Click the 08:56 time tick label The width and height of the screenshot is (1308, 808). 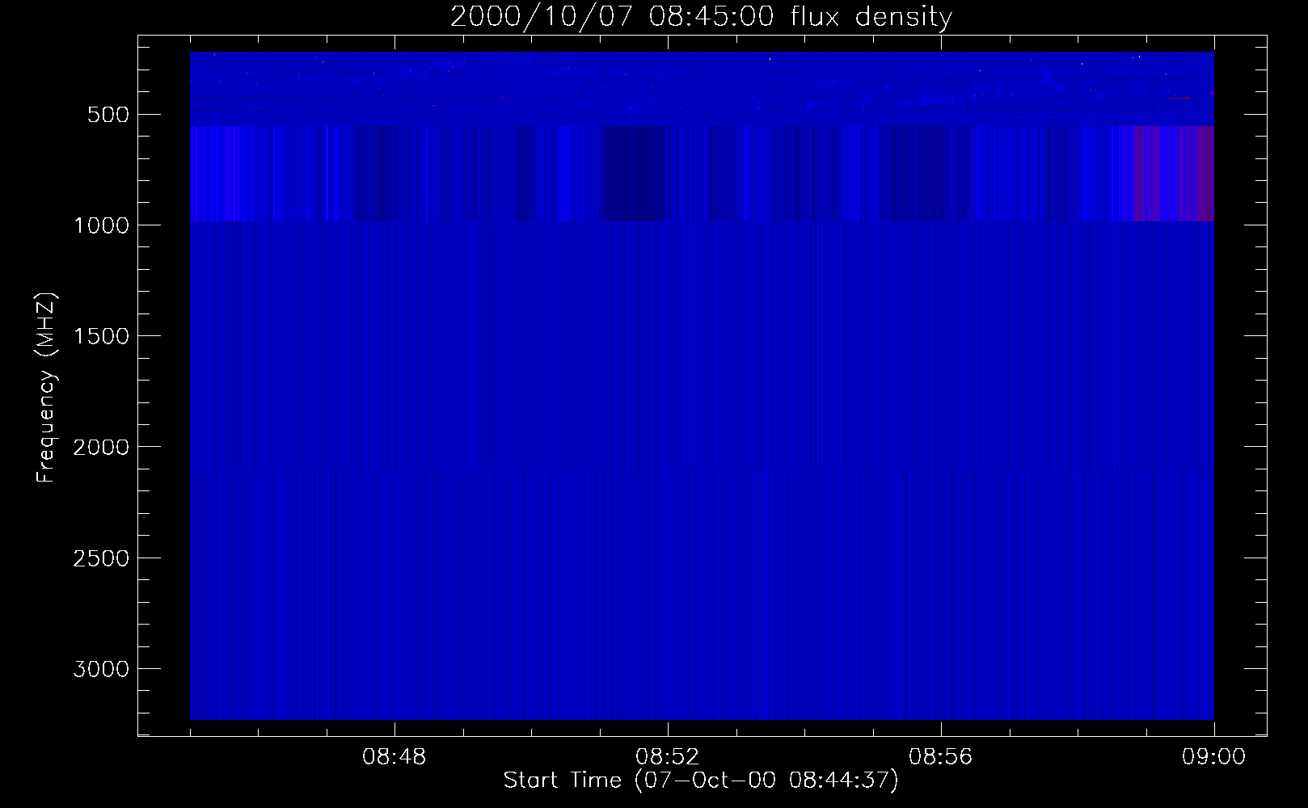(941, 757)
